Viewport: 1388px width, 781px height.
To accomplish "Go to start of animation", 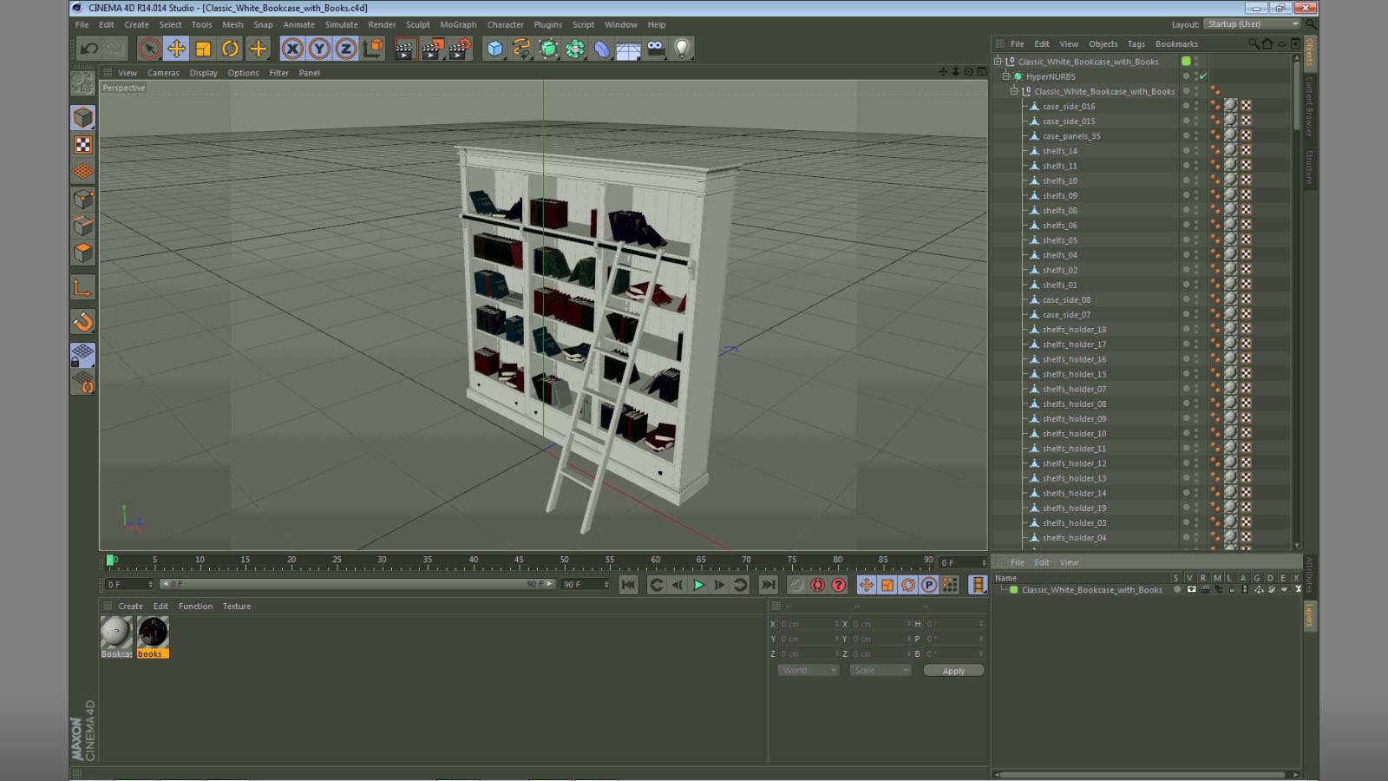I will 629,585.
